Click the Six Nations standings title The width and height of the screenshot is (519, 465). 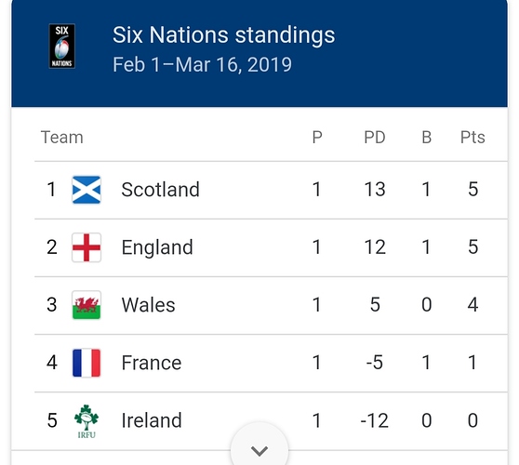[224, 35]
